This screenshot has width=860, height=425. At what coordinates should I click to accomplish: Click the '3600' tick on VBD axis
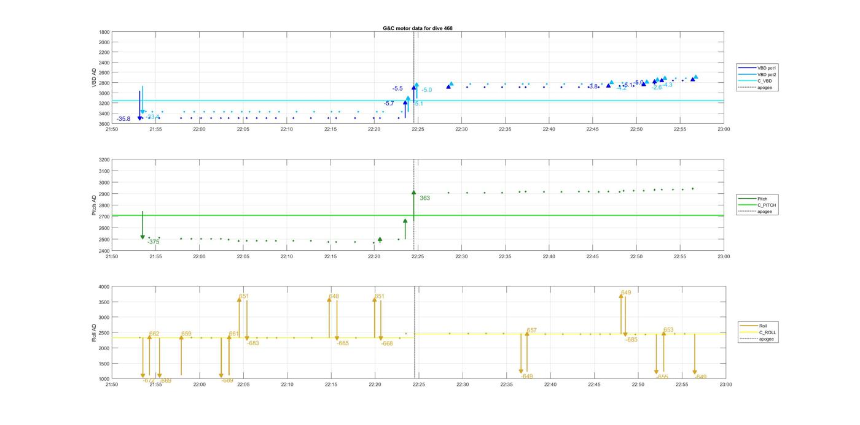[x=104, y=124]
